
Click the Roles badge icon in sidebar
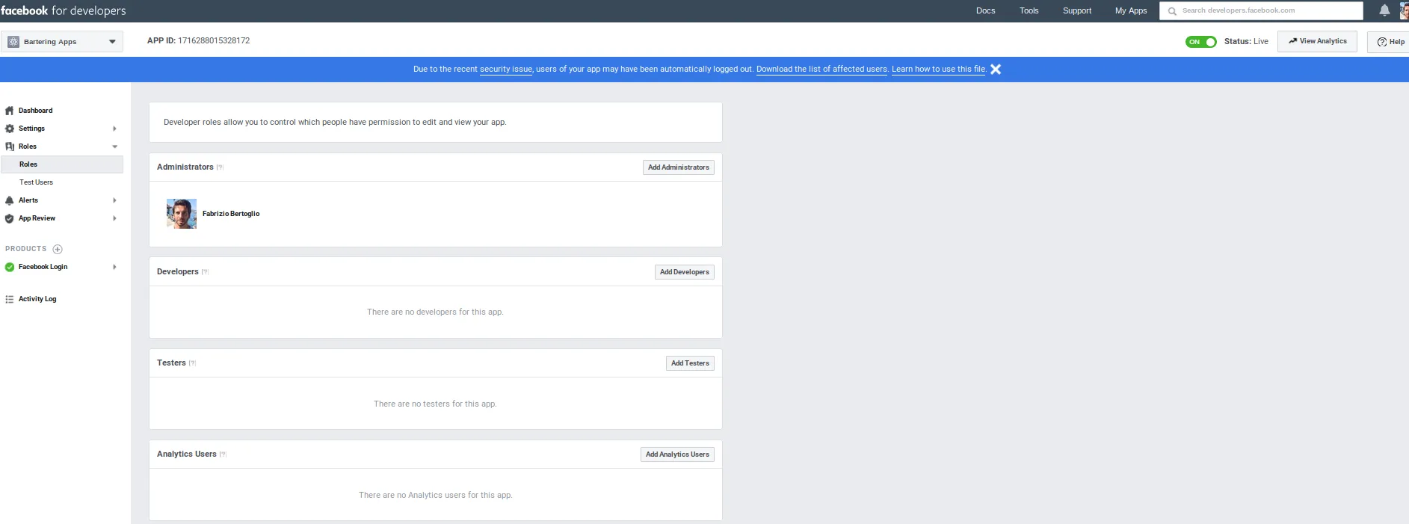point(10,147)
